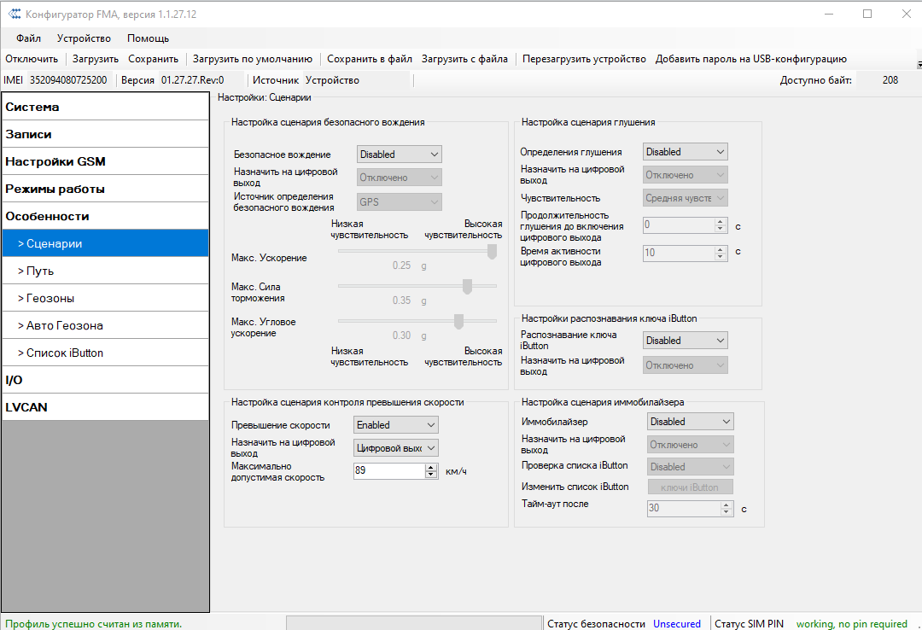Click Перезагрузить устройство in toolbar
922x630 pixels.
[584, 59]
